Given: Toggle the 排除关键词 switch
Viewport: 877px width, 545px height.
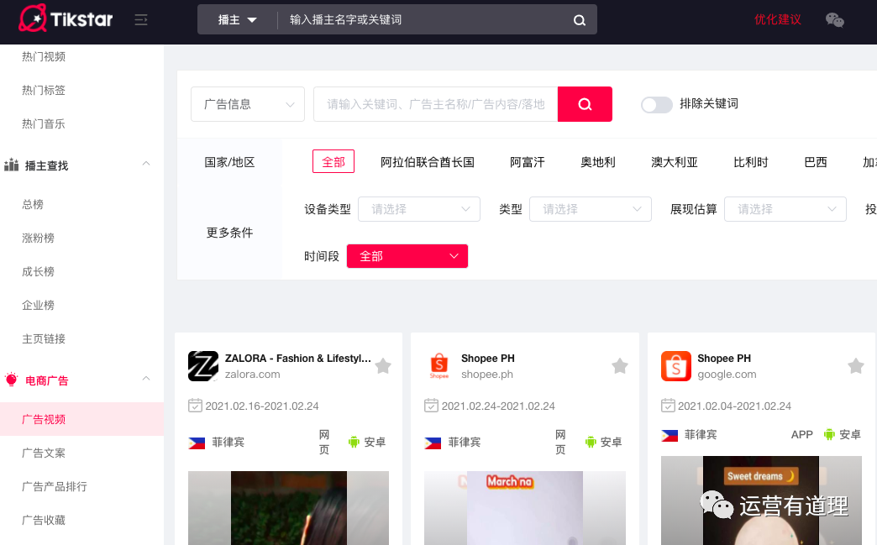Looking at the screenshot, I should click(656, 104).
